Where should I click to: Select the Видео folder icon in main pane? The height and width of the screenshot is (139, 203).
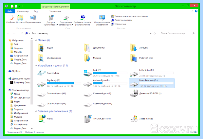tap(41, 48)
